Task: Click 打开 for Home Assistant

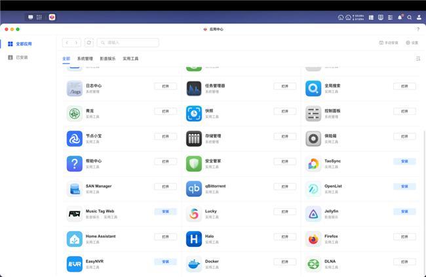Action: [165, 237]
